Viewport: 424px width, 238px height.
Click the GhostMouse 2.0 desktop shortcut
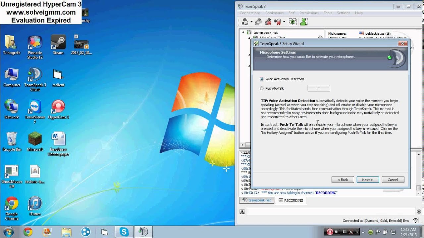(12, 176)
